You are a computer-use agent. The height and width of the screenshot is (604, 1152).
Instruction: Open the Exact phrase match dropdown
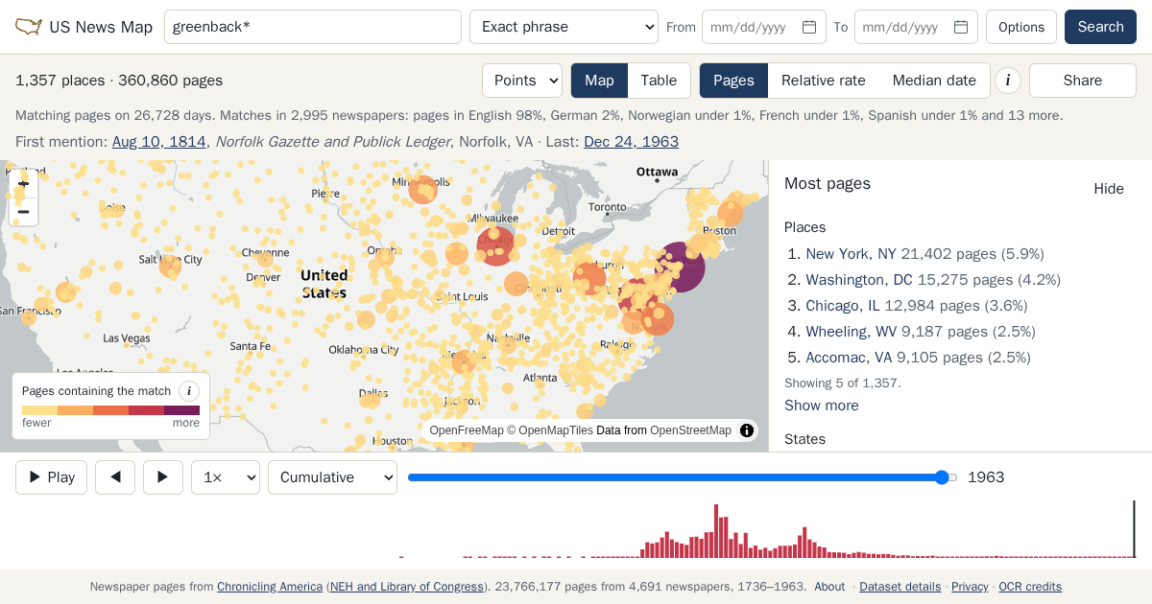[564, 27]
